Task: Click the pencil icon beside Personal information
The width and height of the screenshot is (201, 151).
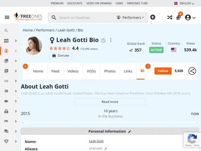Action: pos(129,132)
